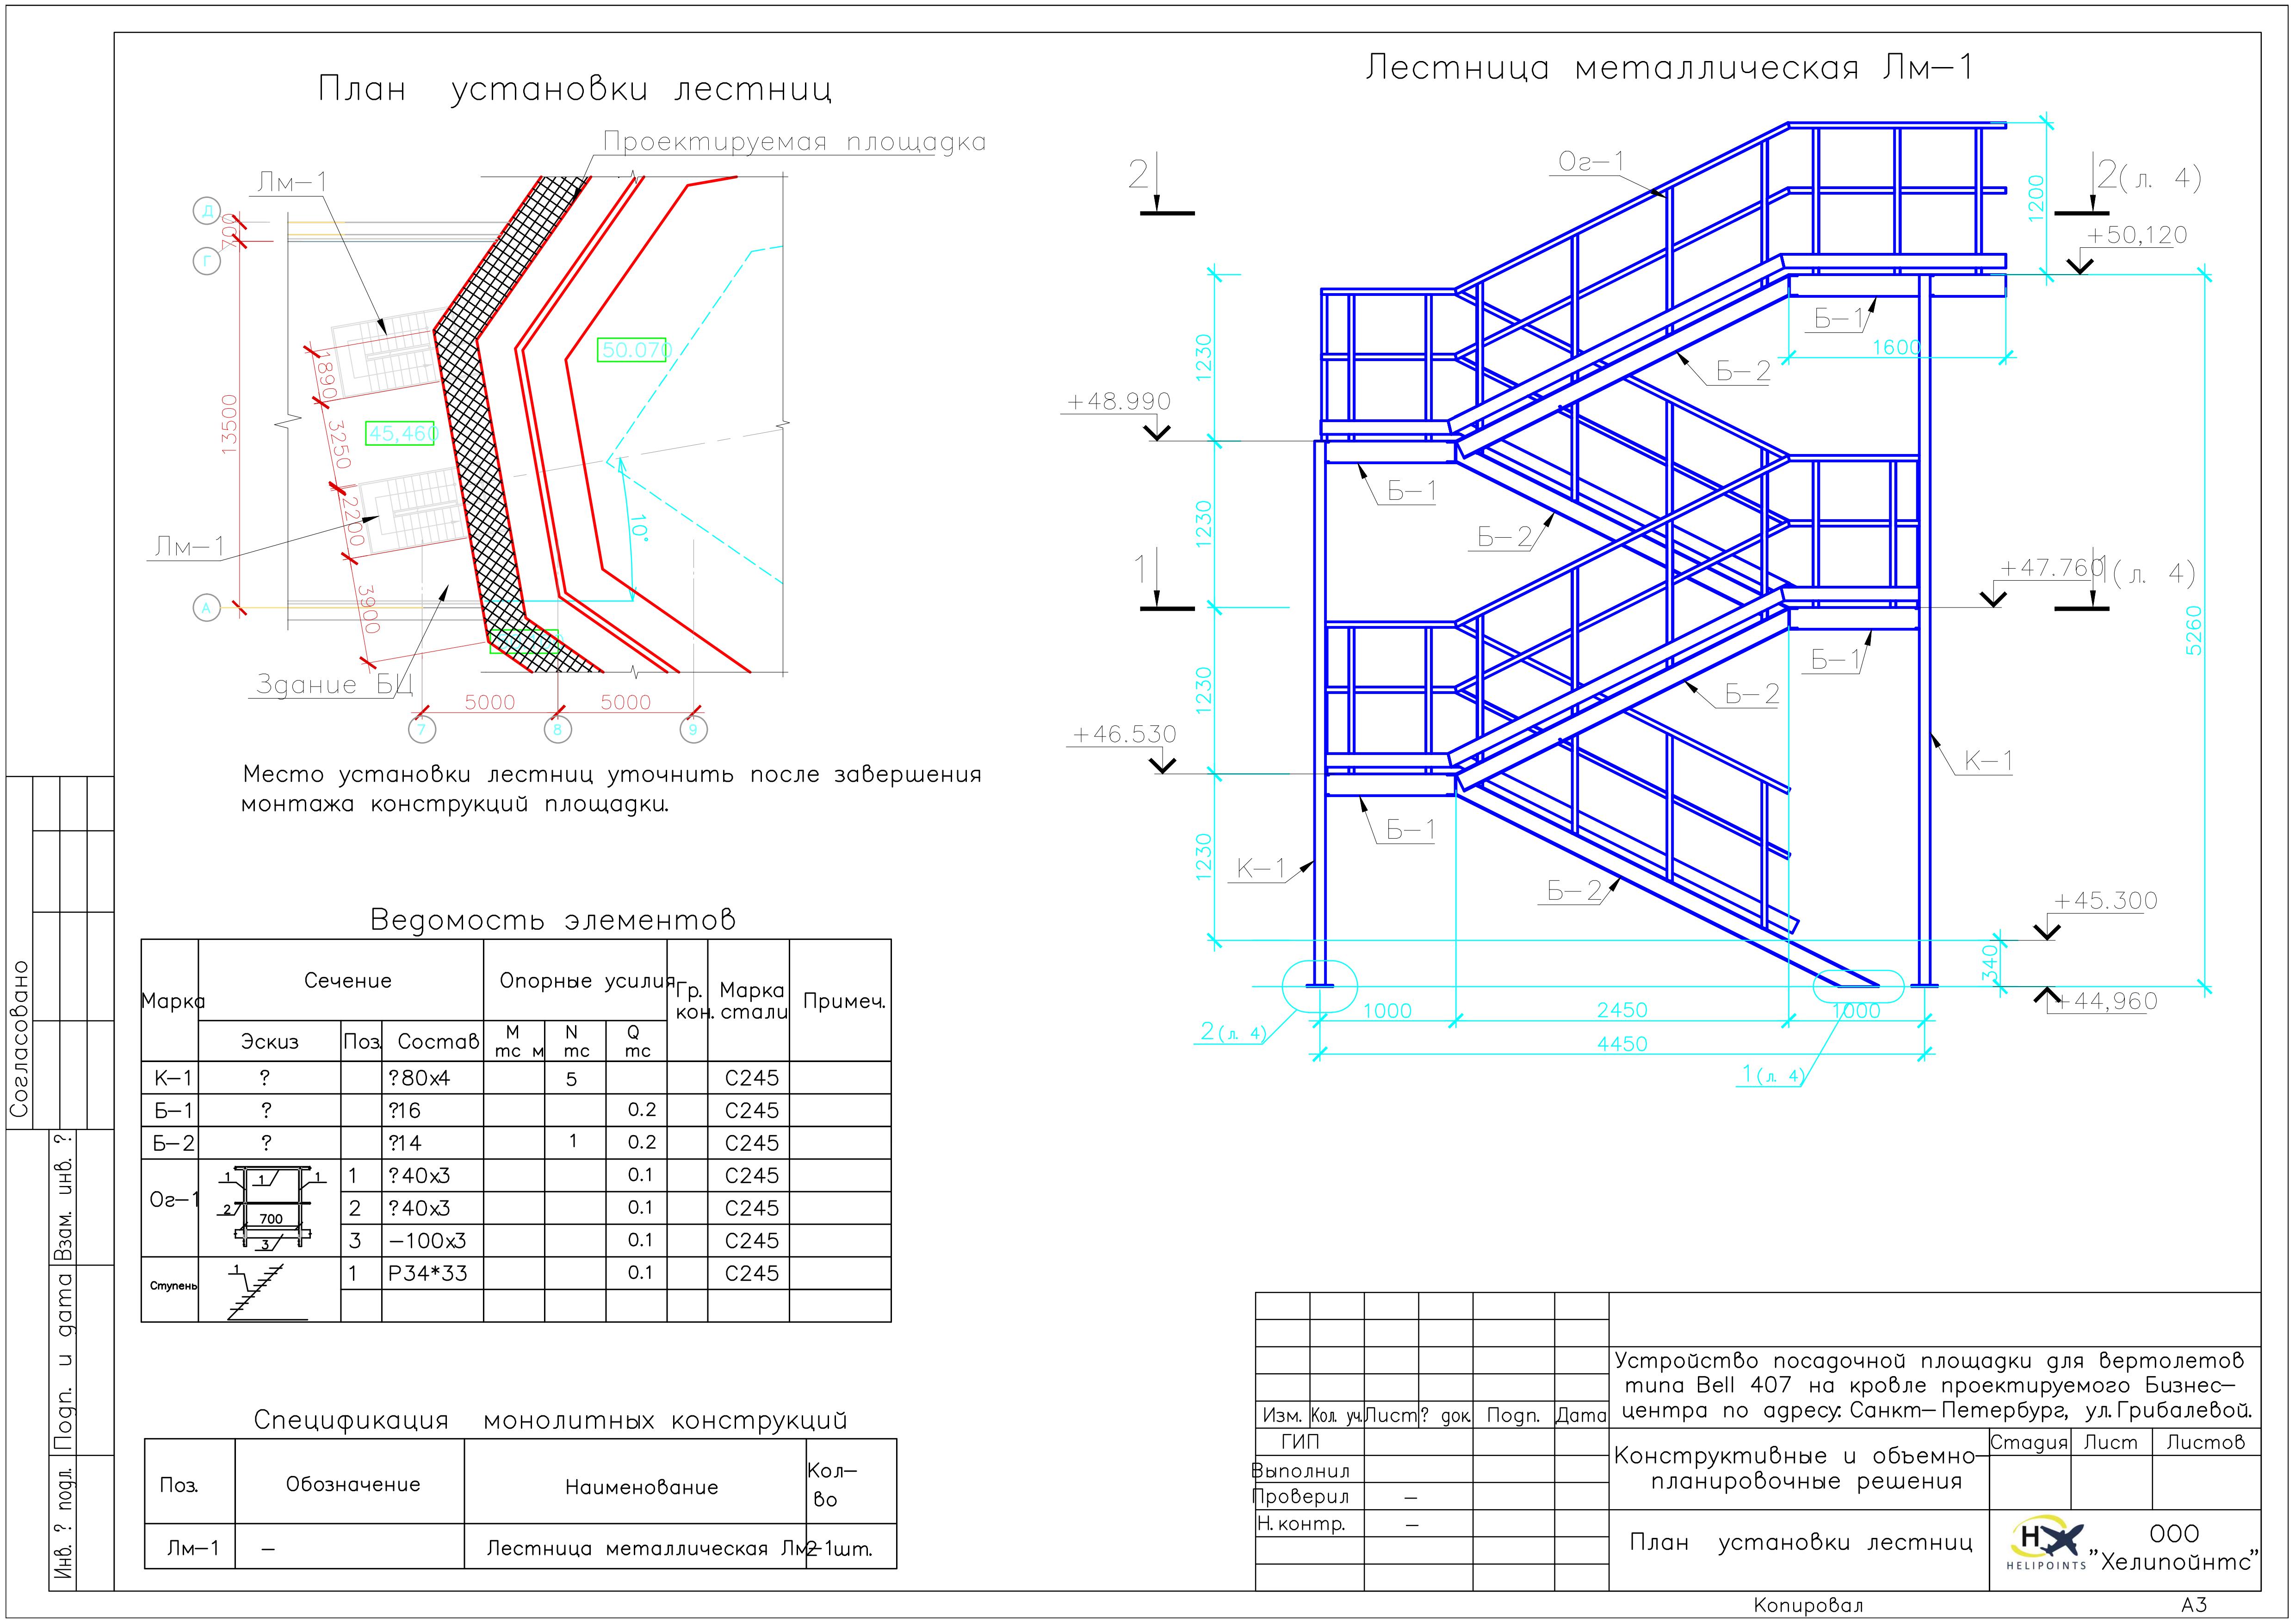Click the 'А3' sheet format label

point(2194,1605)
